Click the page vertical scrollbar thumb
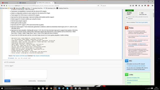160x90 pixels. [153, 15]
